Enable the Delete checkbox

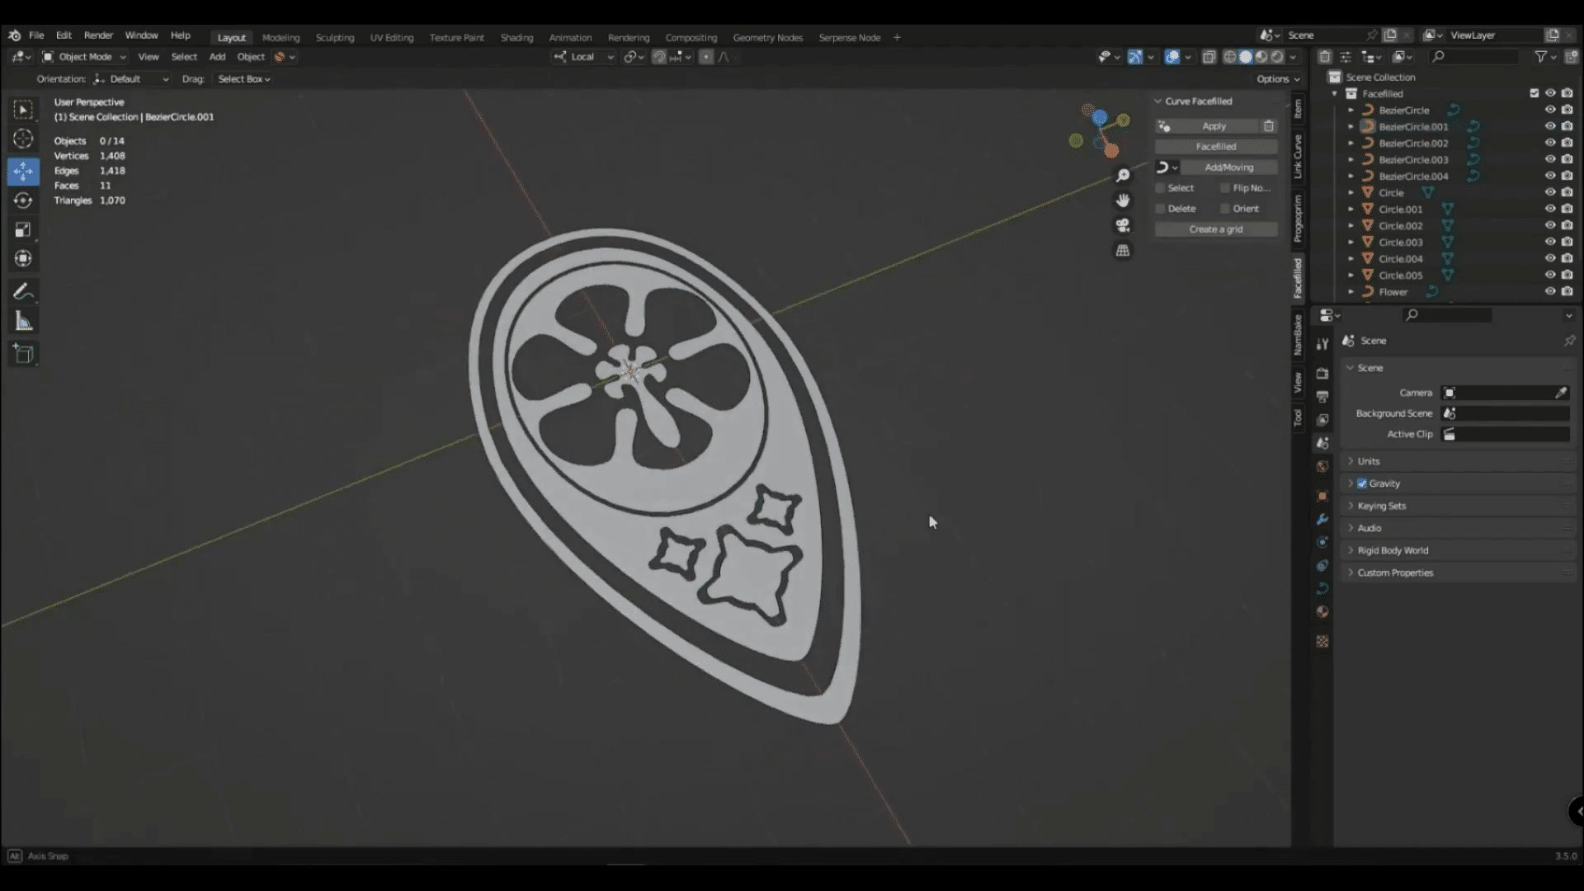click(x=1161, y=209)
